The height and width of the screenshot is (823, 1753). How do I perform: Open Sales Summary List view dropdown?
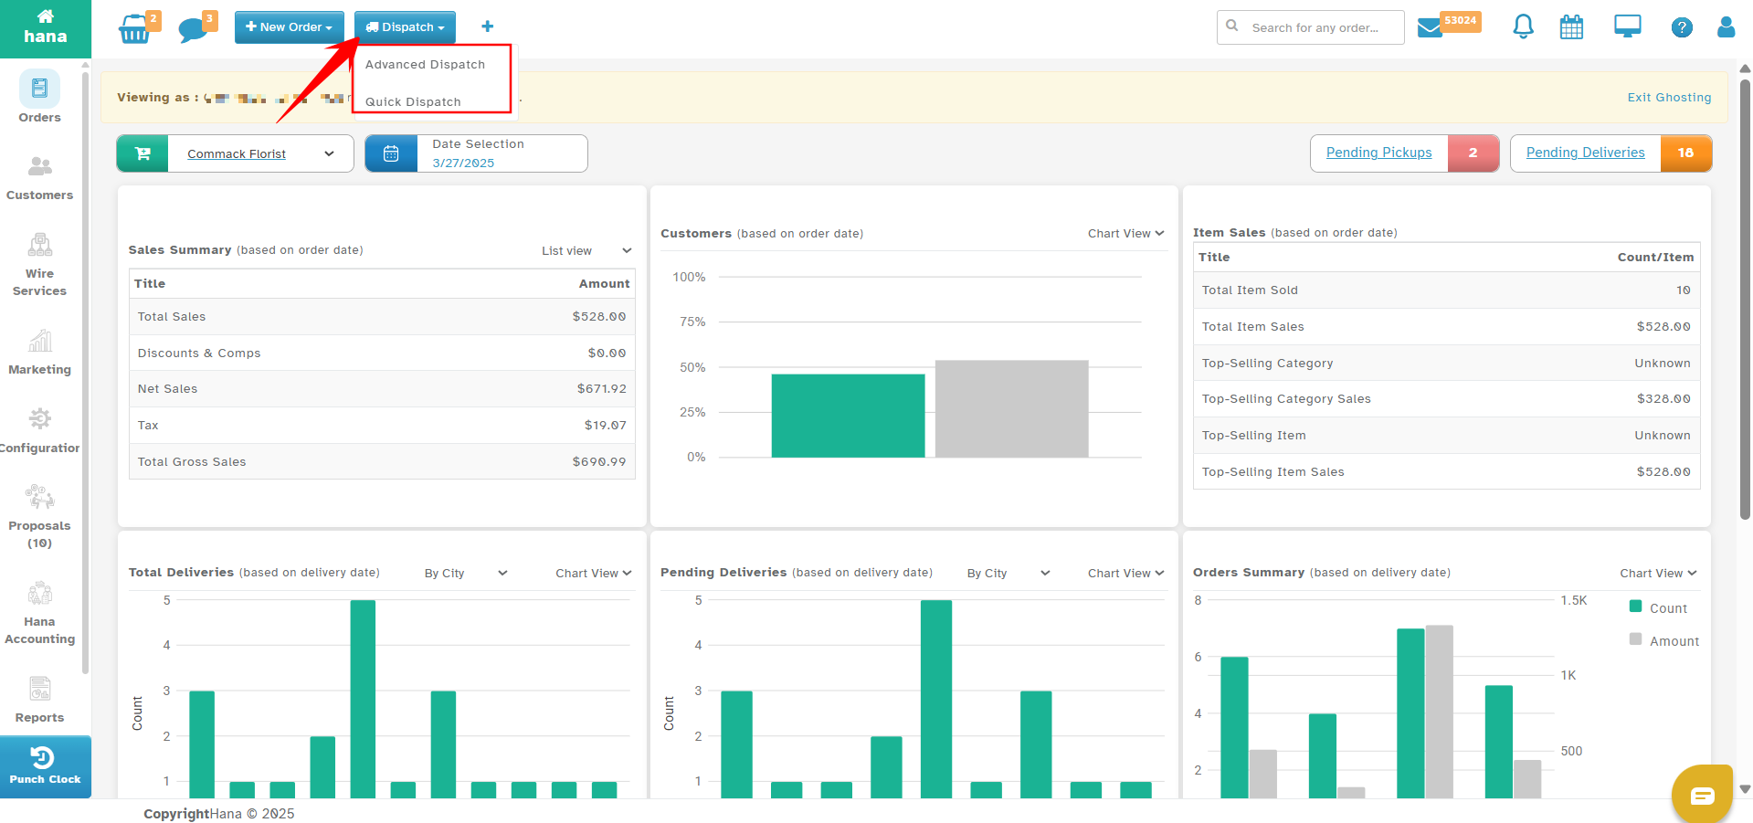coord(586,251)
